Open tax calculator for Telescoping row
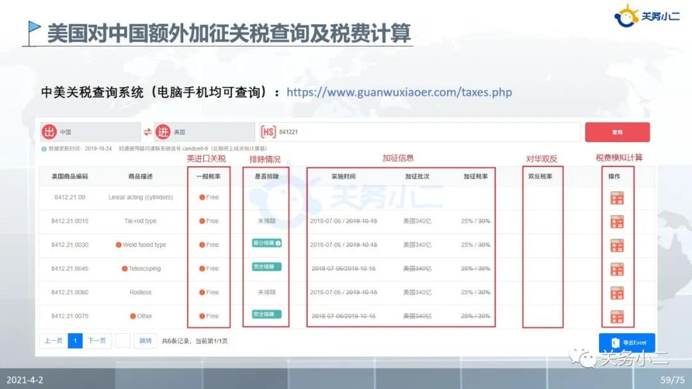This screenshot has height=389, width=692. pyautogui.click(x=616, y=269)
